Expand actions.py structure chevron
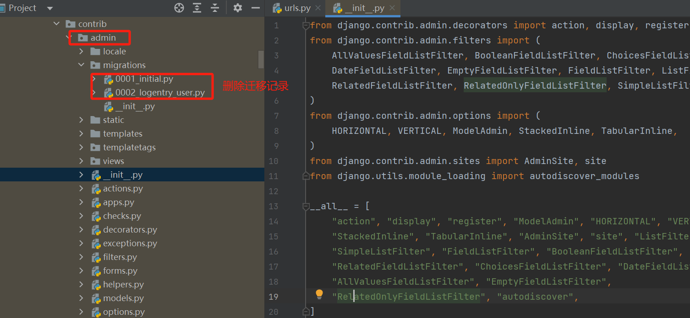This screenshot has width=690, height=318. click(x=81, y=188)
